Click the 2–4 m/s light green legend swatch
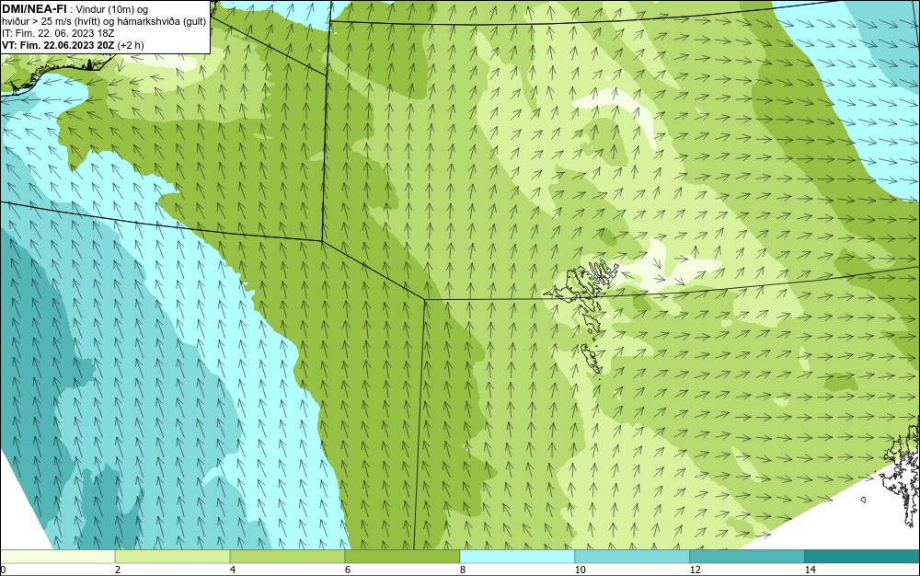The height and width of the screenshot is (576, 920). [x=173, y=557]
